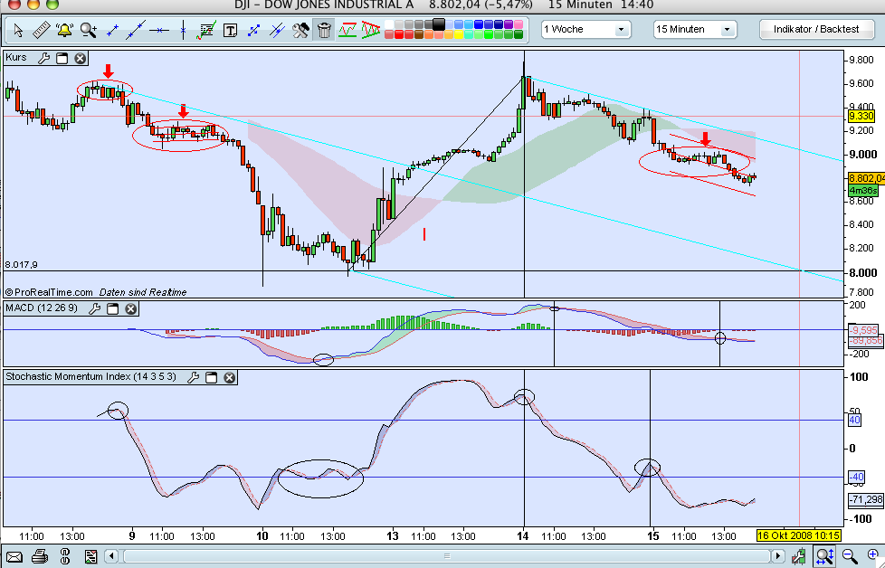The width and height of the screenshot is (885, 568).
Task: Pick the black color swatch
Action: click(x=439, y=24)
